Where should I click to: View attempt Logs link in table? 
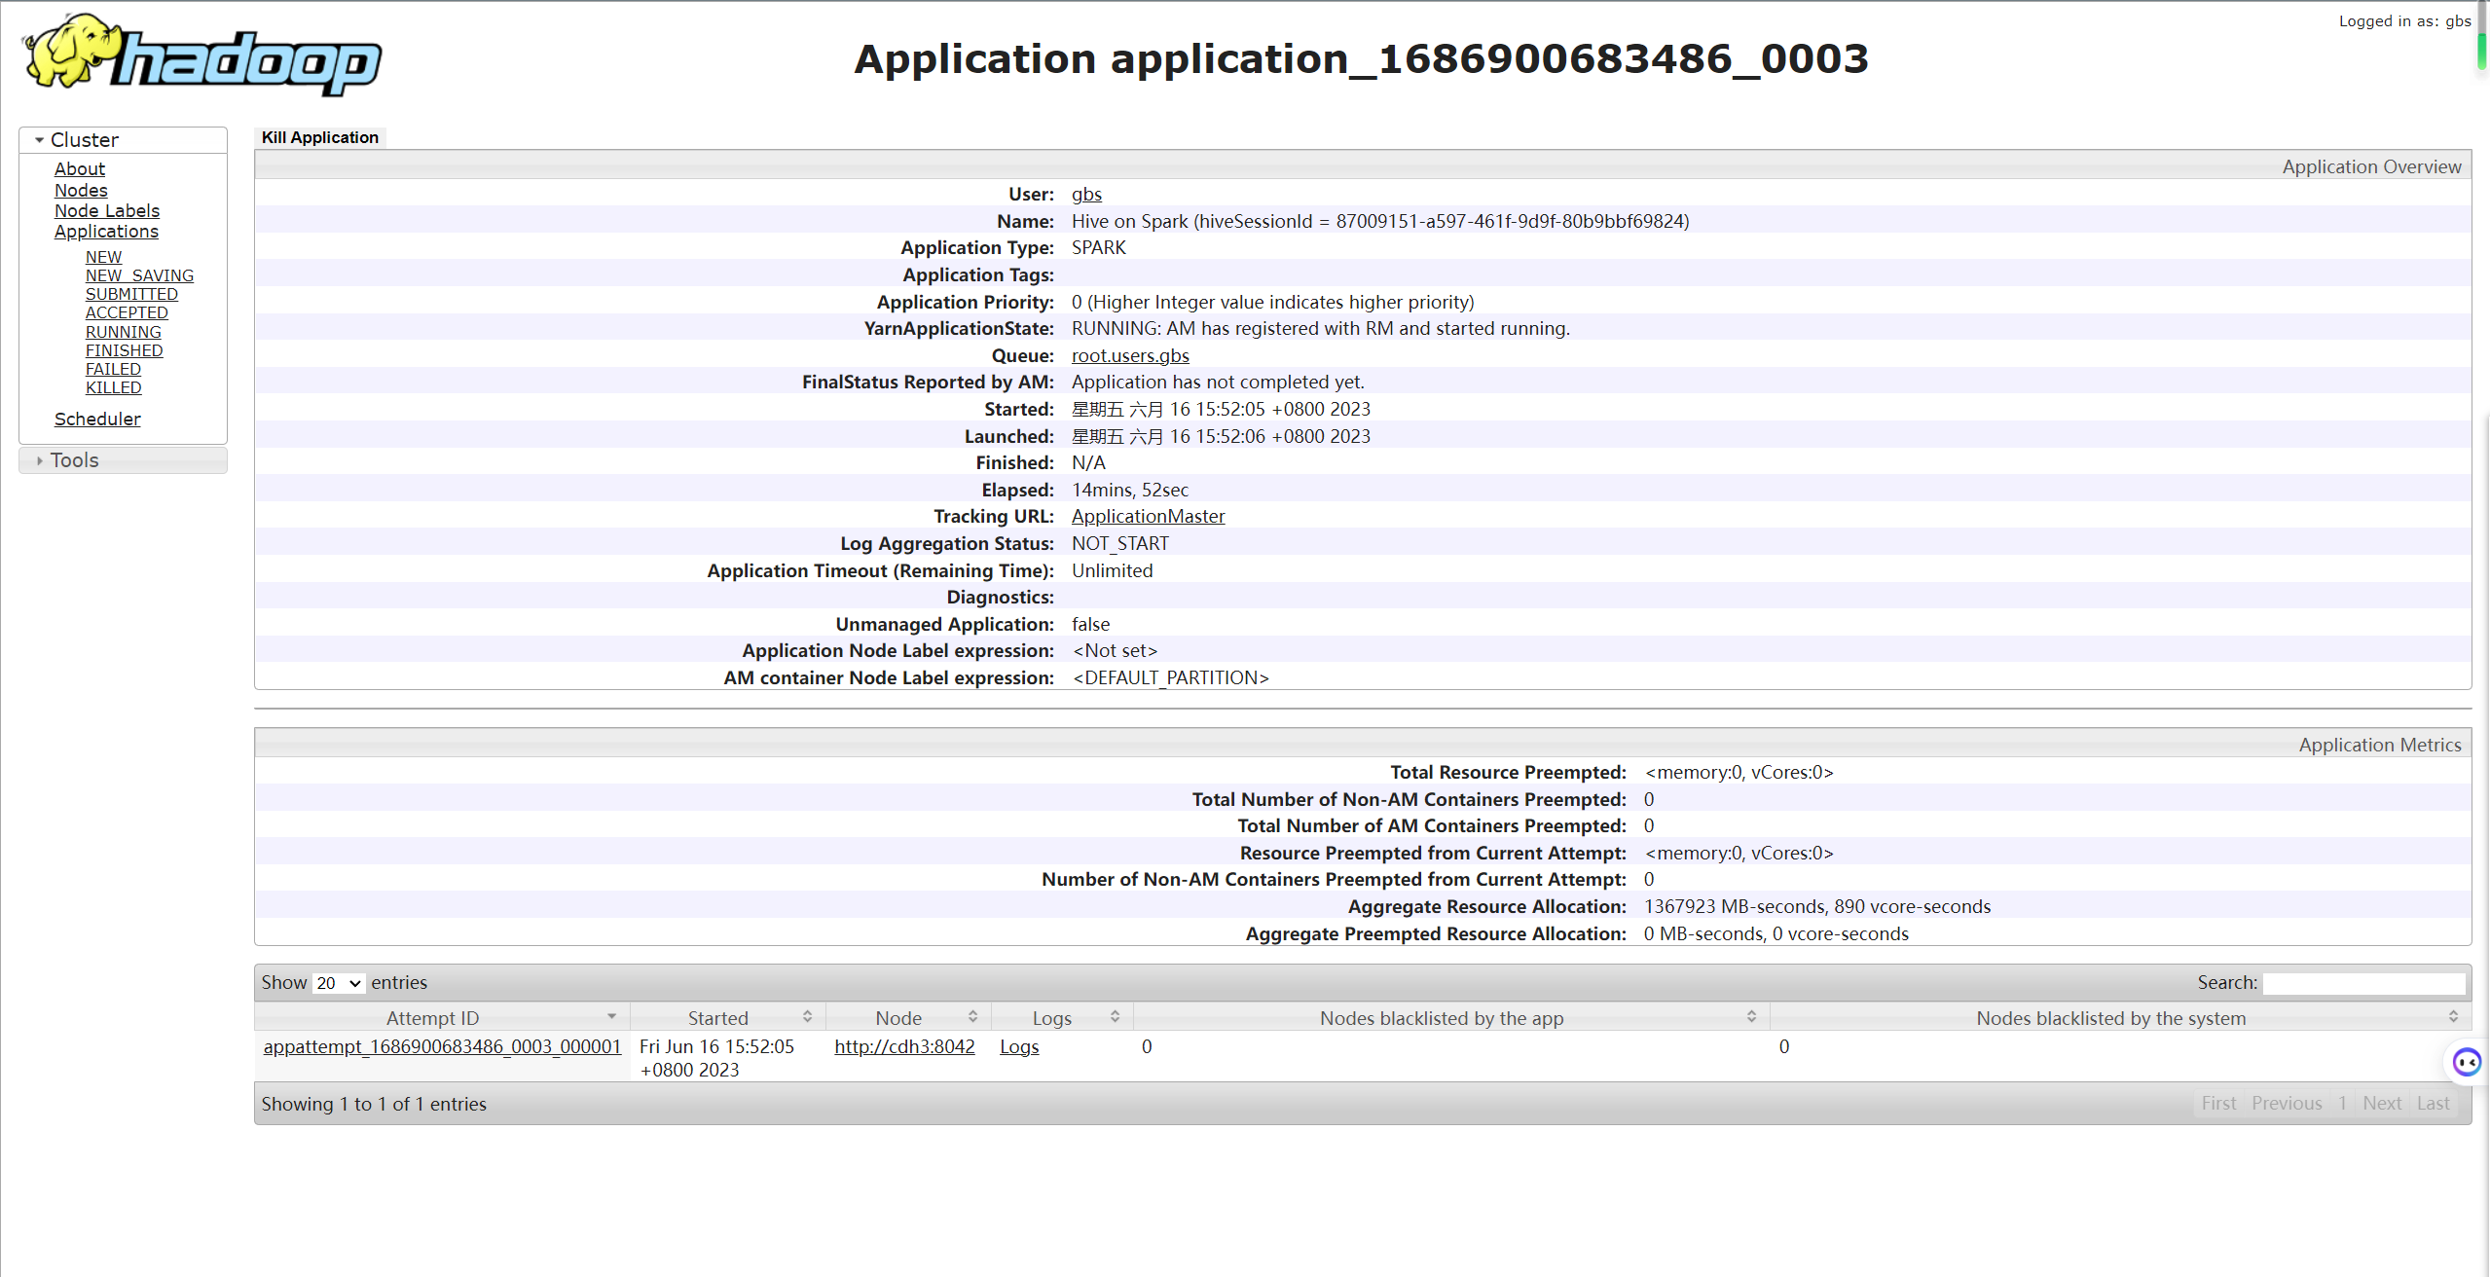point(1019,1046)
